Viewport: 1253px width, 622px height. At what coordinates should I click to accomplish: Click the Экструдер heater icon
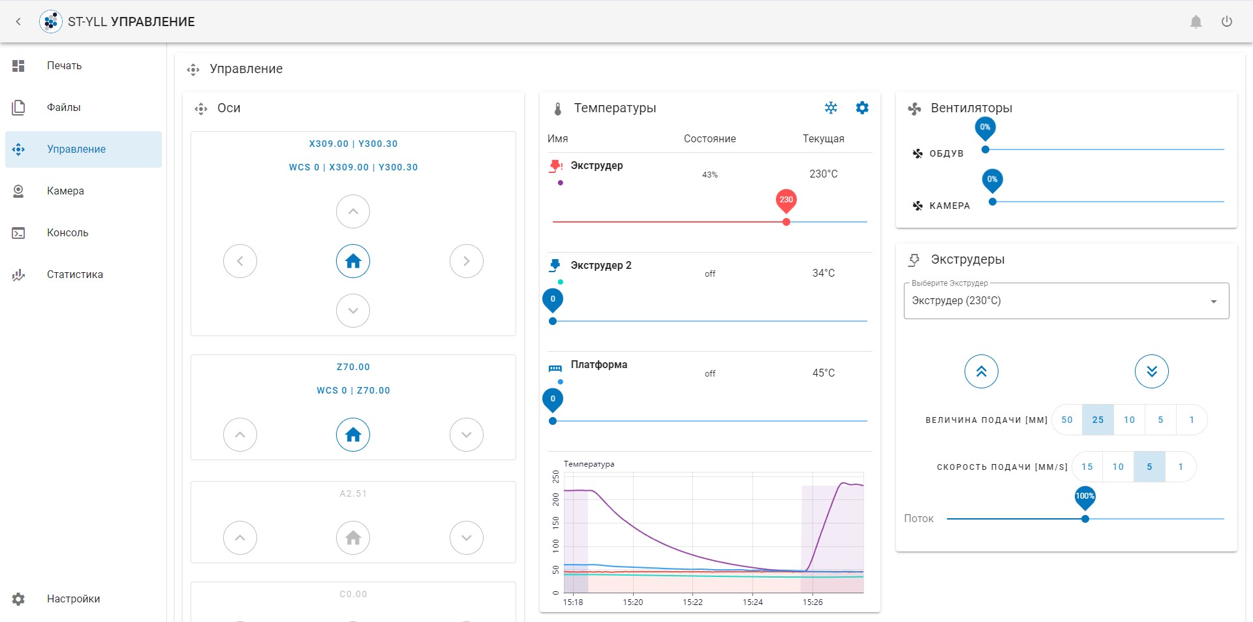coord(555,166)
